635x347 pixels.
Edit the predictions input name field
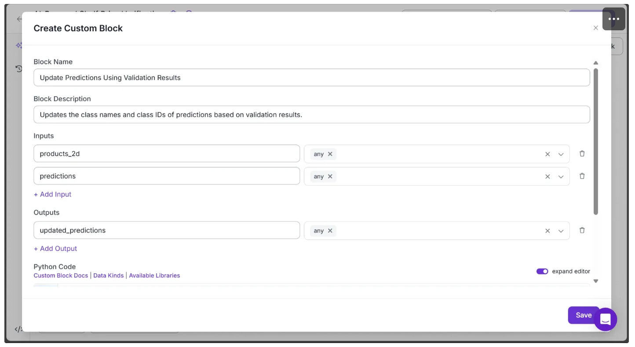point(167,176)
